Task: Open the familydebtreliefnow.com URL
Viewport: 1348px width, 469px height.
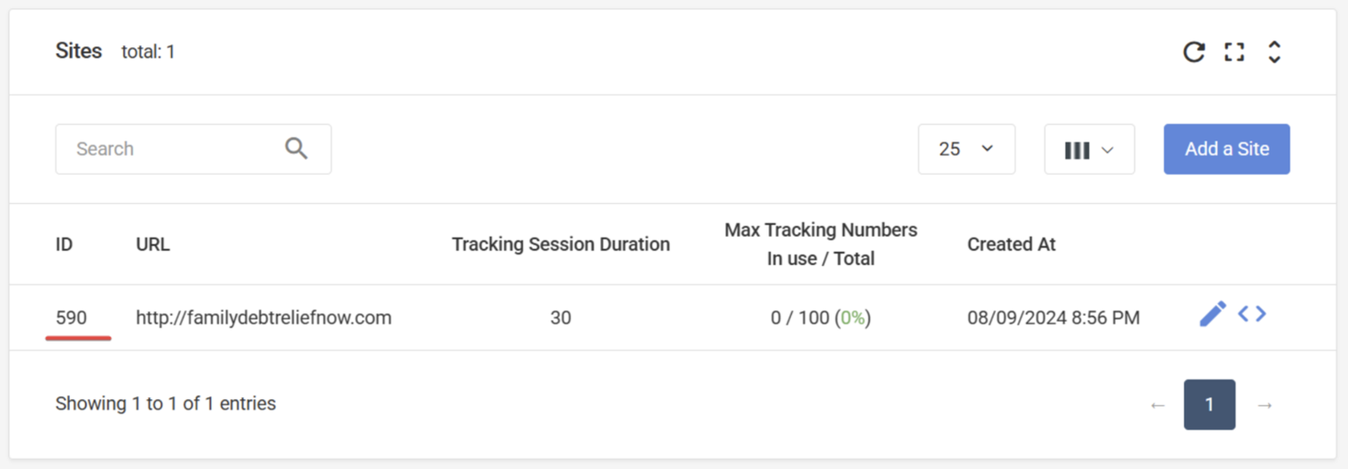Action: [x=263, y=317]
